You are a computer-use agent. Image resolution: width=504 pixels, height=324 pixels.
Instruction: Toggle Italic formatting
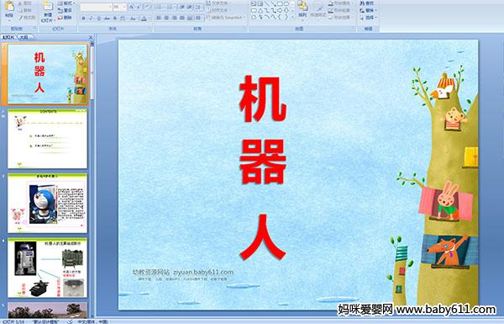pyautogui.click(x=91, y=19)
